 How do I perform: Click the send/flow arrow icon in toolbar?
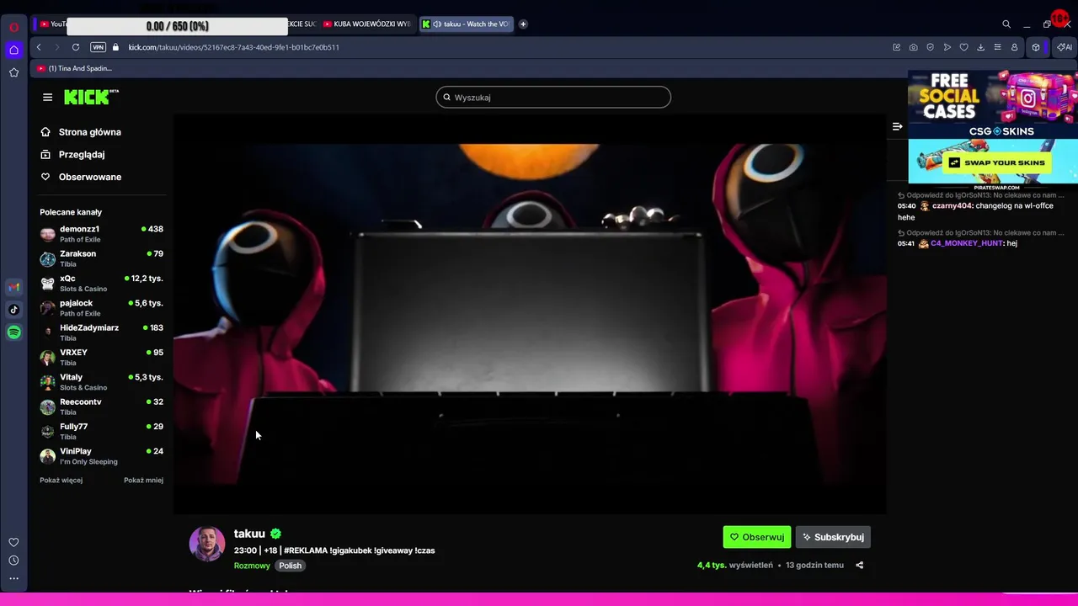pyautogui.click(x=947, y=47)
